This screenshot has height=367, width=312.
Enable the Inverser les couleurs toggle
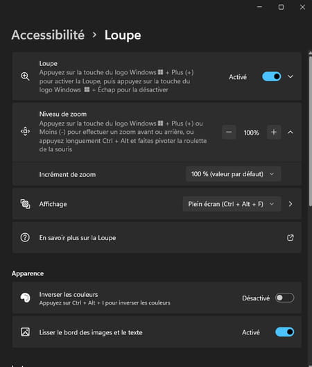coord(285,298)
